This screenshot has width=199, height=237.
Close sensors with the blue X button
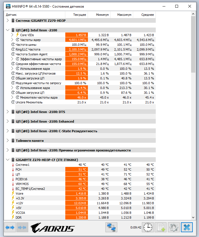coord(187,227)
